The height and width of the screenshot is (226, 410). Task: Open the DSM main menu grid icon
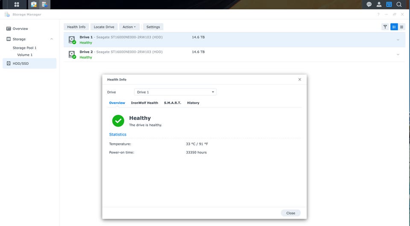click(x=17, y=4)
